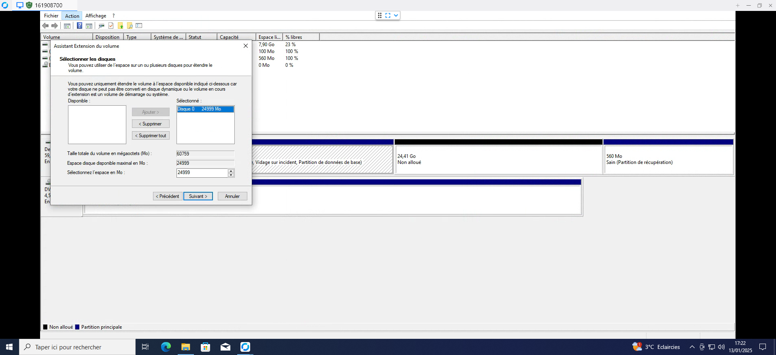Click the fullscreen icon in remote toolbar
Image resolution: width=776 pixels, height=355 pixels.
coord(388,15)
